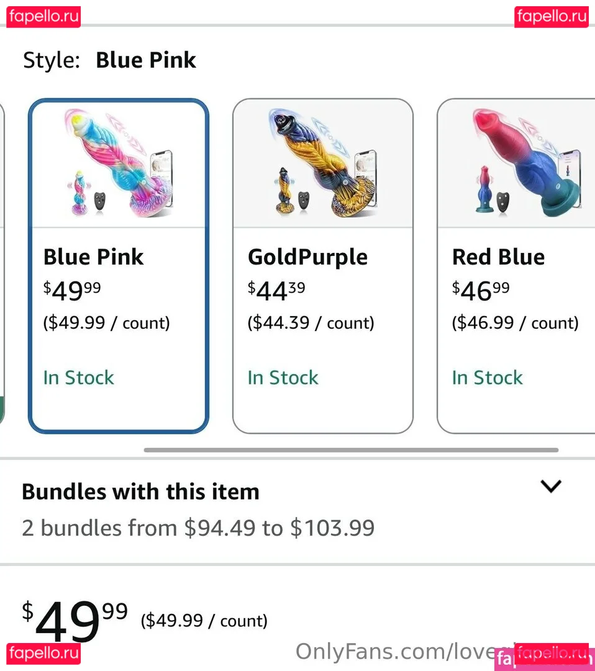The image size is (595, 671).
Task: Click the horizontal style carousel scrollbar
Action: (x=351, y=450)
